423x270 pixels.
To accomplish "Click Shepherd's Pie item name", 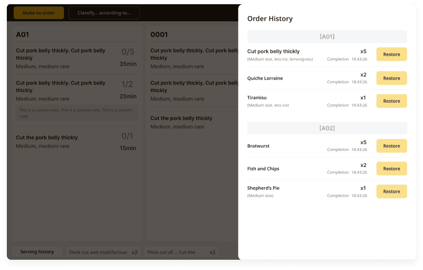I will [263, 188].
